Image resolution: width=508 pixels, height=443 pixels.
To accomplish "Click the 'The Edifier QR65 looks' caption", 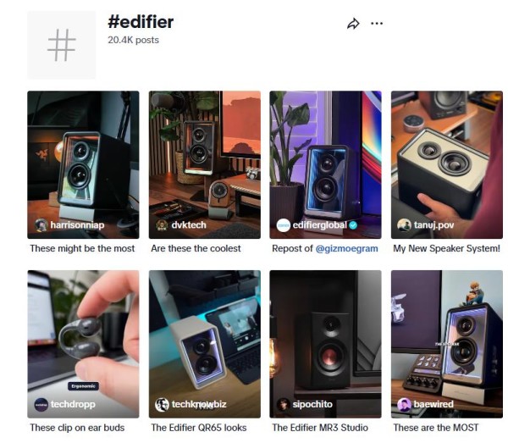I will 199,428.
